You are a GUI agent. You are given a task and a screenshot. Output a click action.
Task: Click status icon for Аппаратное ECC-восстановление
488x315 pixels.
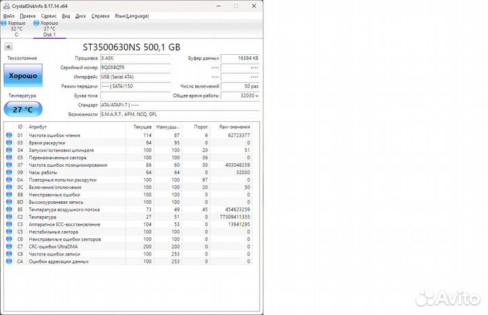tap(9, 224)
